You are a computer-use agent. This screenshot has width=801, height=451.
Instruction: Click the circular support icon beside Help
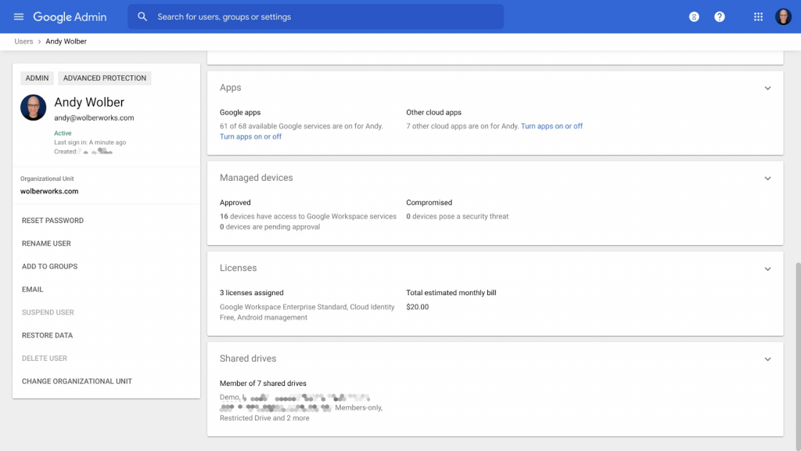pos(694,16)
